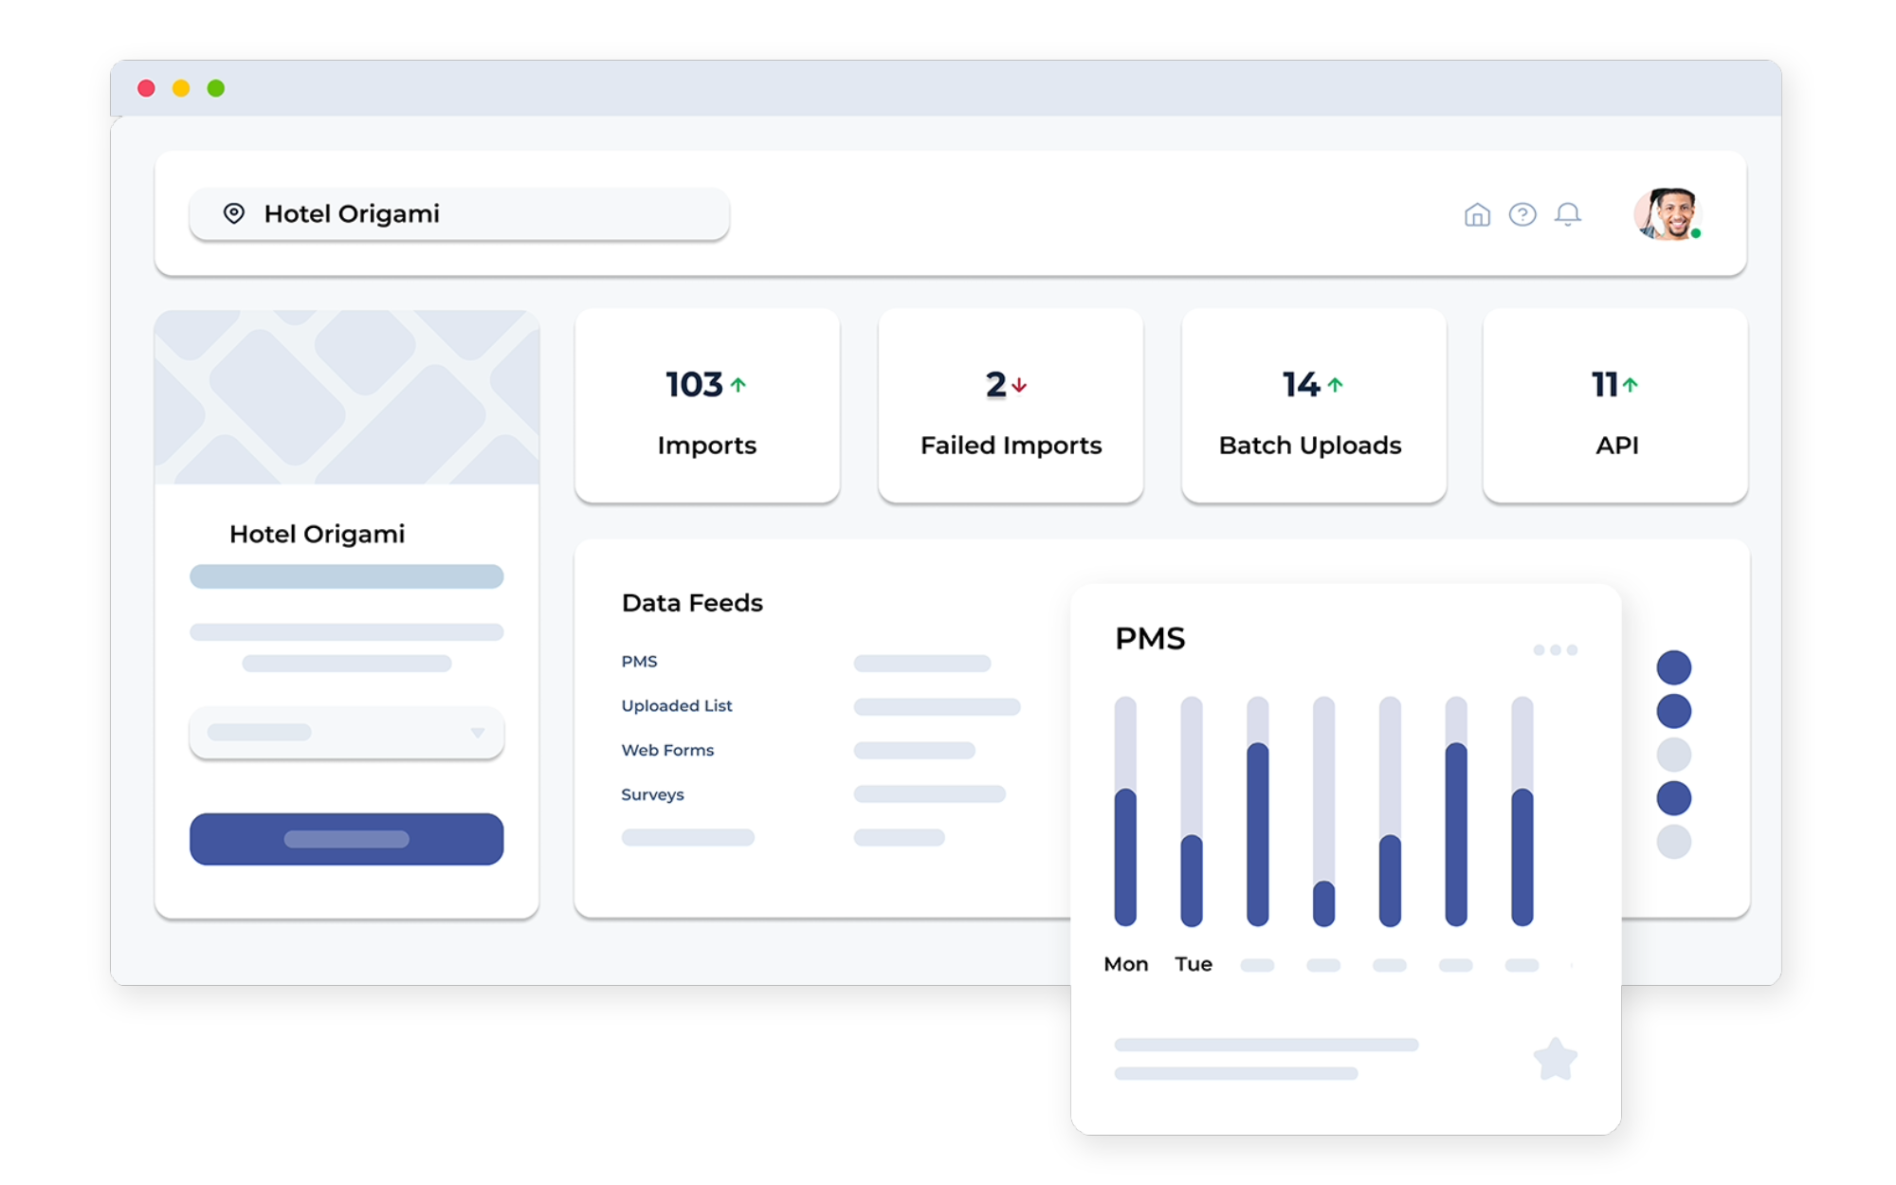Open notifications bell icon
This screenshot has width=1896, height=1185.
1568,215
